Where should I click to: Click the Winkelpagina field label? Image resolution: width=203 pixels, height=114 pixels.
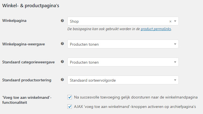click(14, 20)
